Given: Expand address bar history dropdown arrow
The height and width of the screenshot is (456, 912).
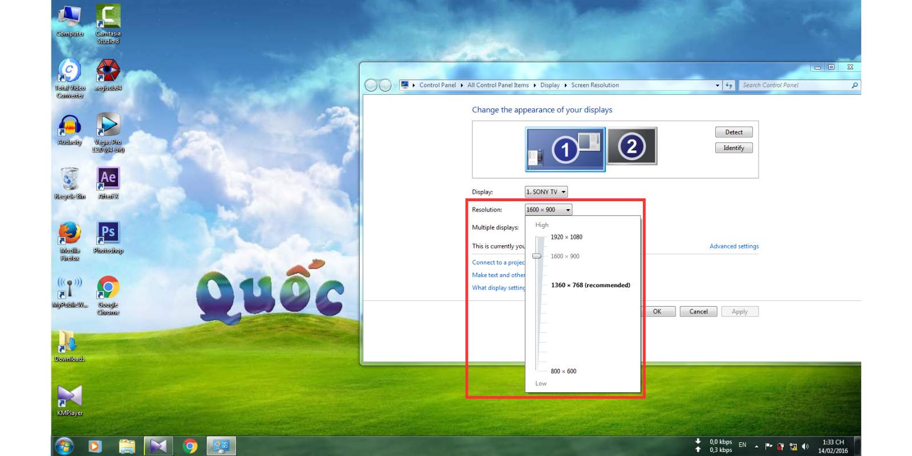Looking at the screenshot, I should point(718,85).
